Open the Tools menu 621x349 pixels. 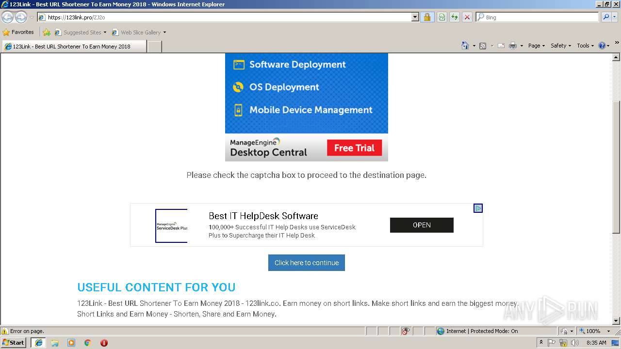pyautogui.click(x=585, y=46)
